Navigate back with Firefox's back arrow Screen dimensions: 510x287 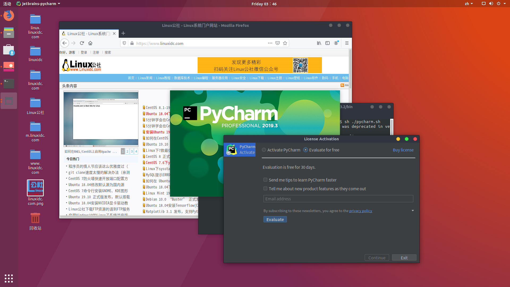tap(65, 43)
